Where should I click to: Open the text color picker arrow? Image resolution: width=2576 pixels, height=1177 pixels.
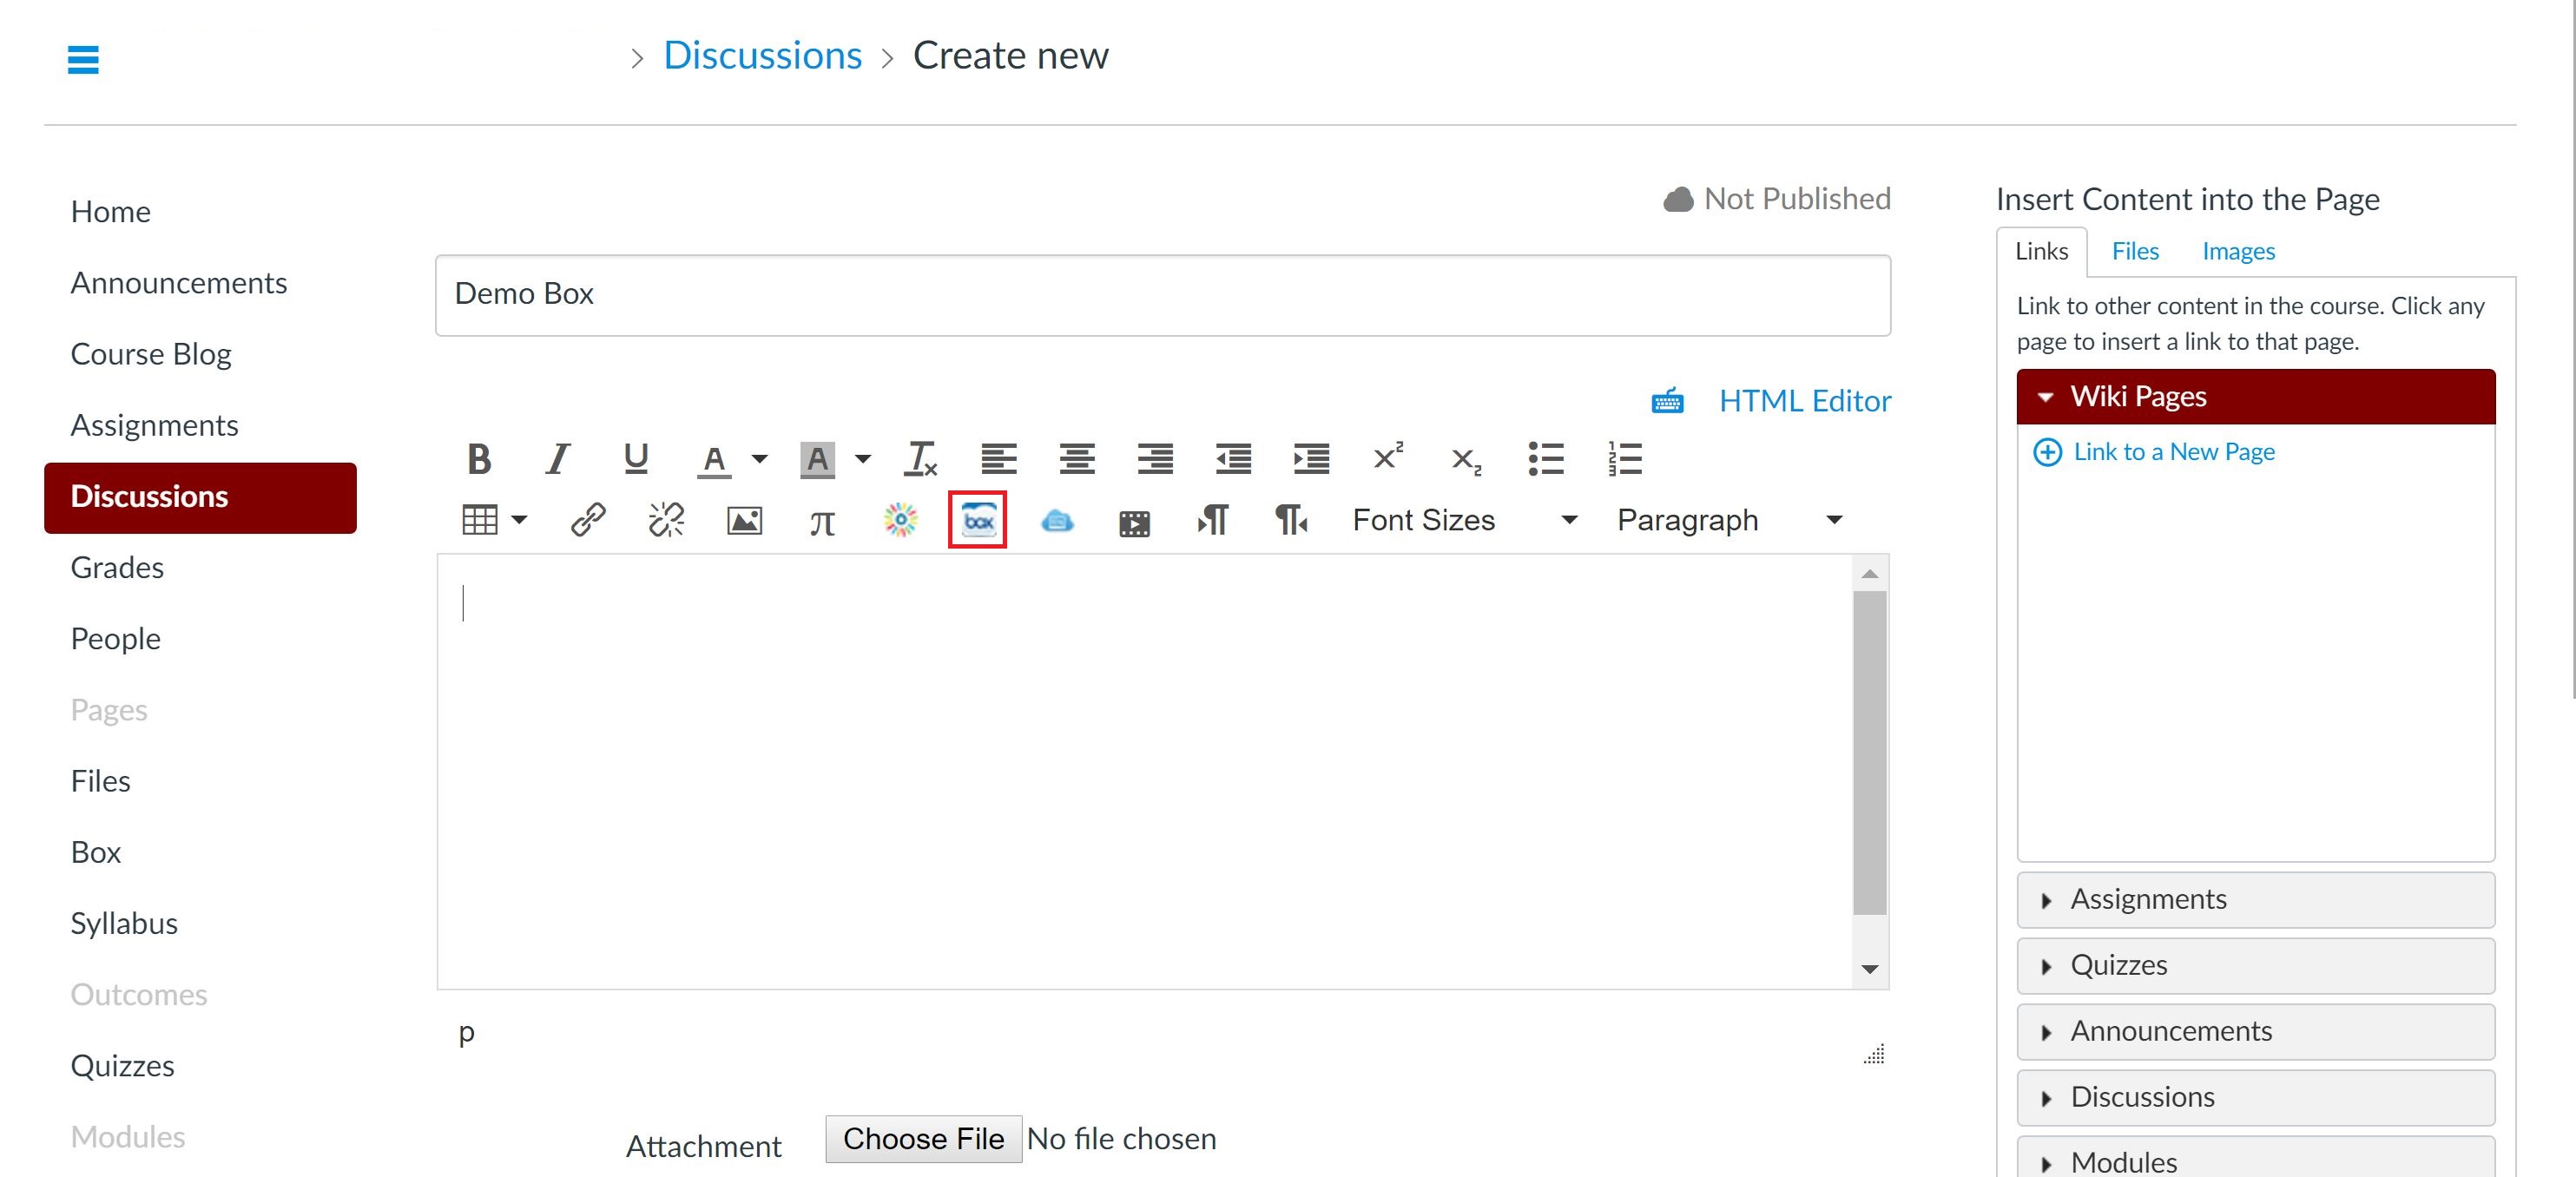pos(760,459)
